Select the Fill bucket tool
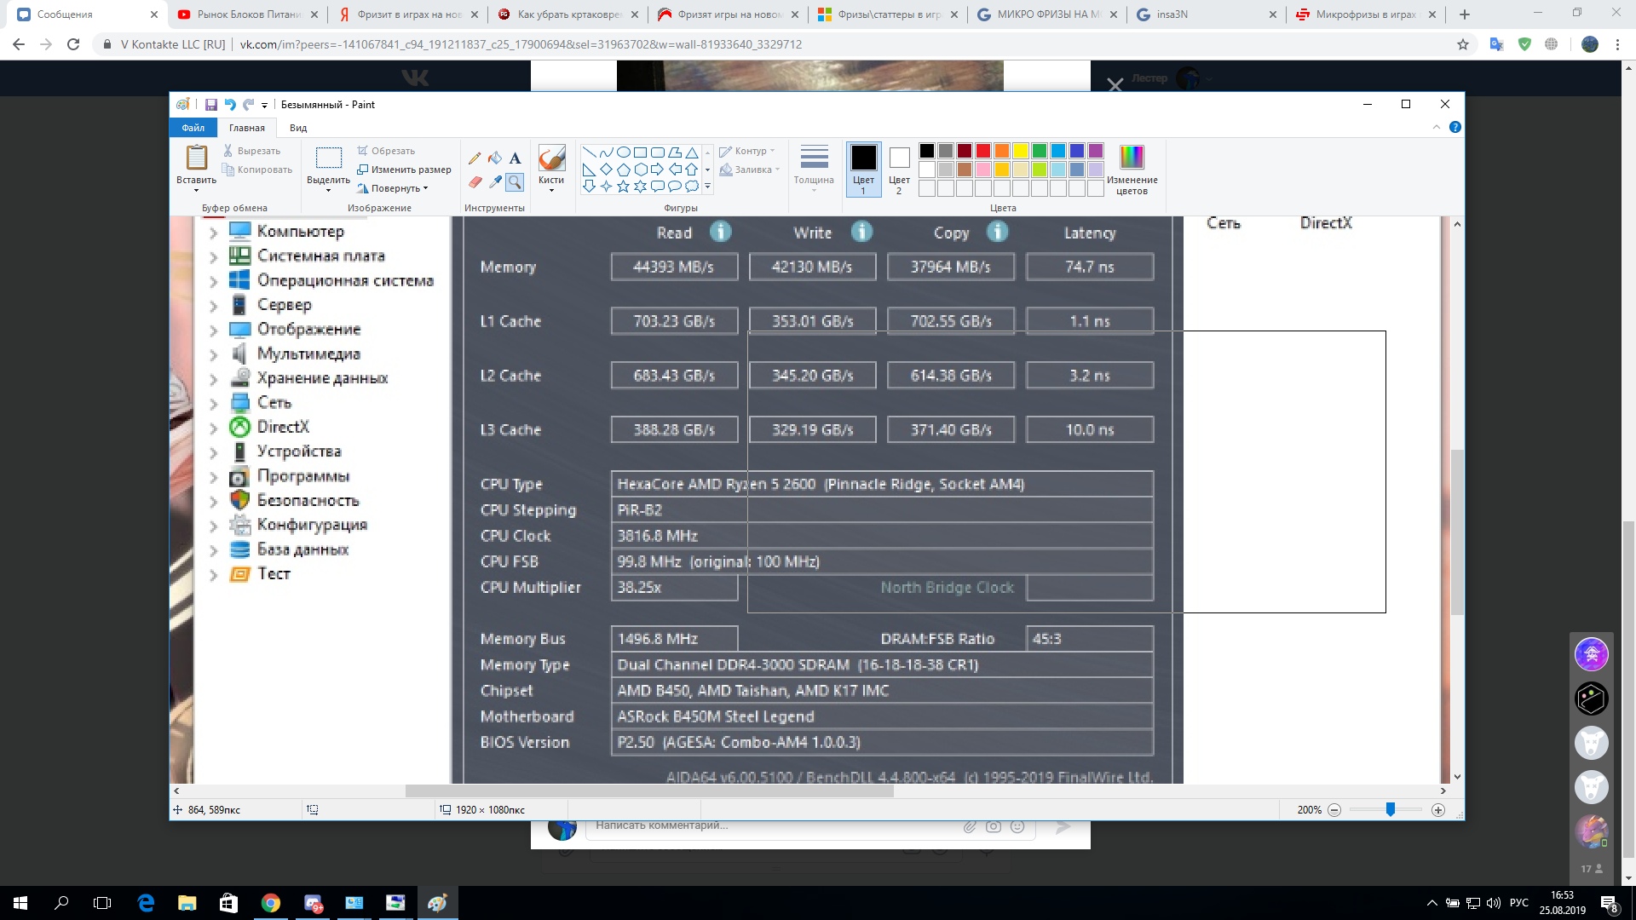The image size is (1636, 920). 495,158
